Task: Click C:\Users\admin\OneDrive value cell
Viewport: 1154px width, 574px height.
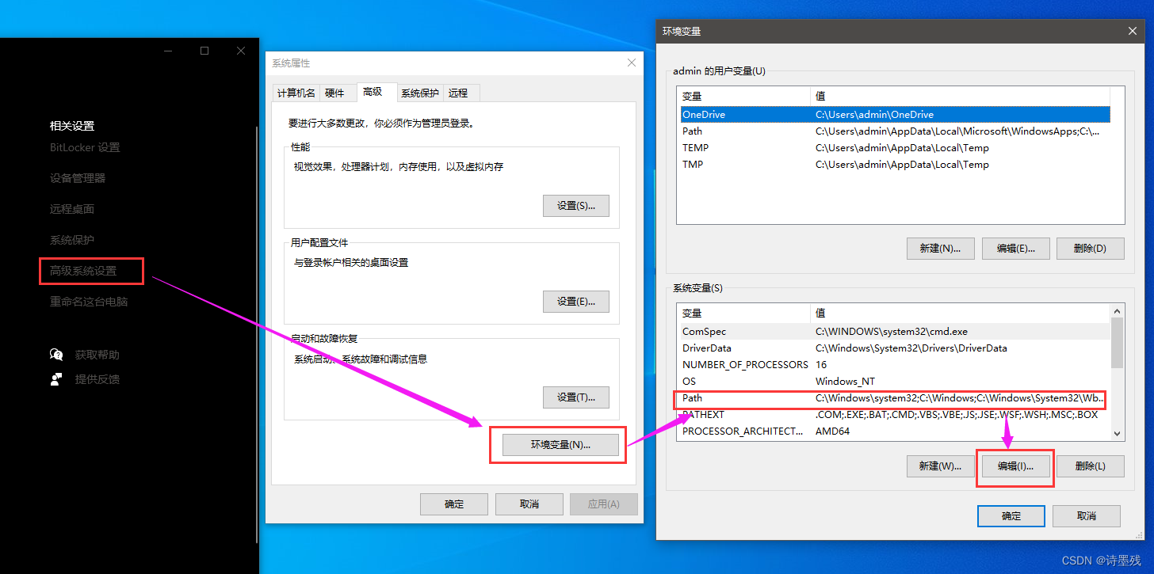Action: click(x=874, y=115)
